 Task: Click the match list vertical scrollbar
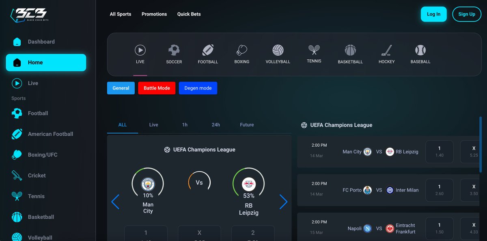point(481,145)
